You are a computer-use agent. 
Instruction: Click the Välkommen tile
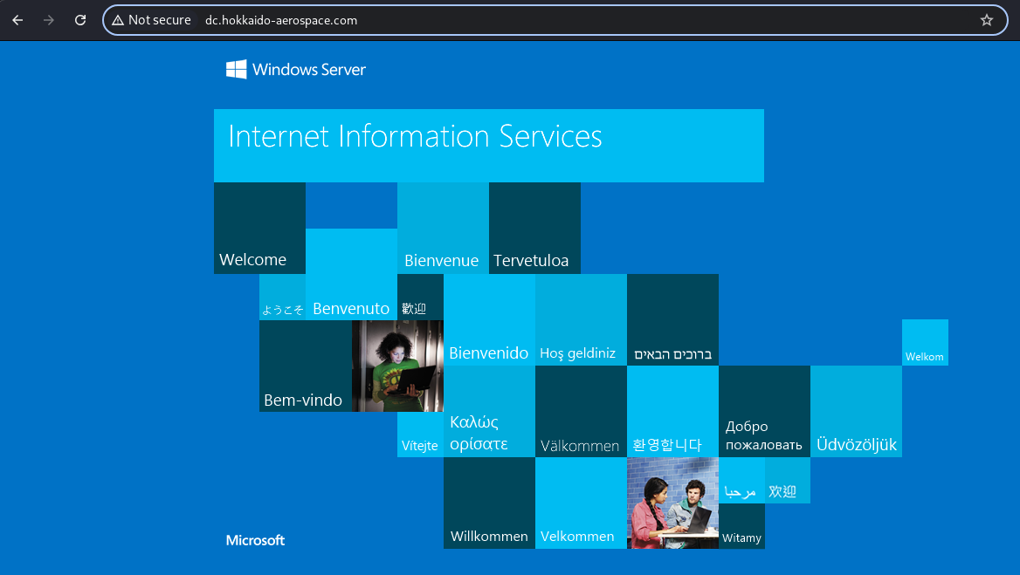(581, 411)
